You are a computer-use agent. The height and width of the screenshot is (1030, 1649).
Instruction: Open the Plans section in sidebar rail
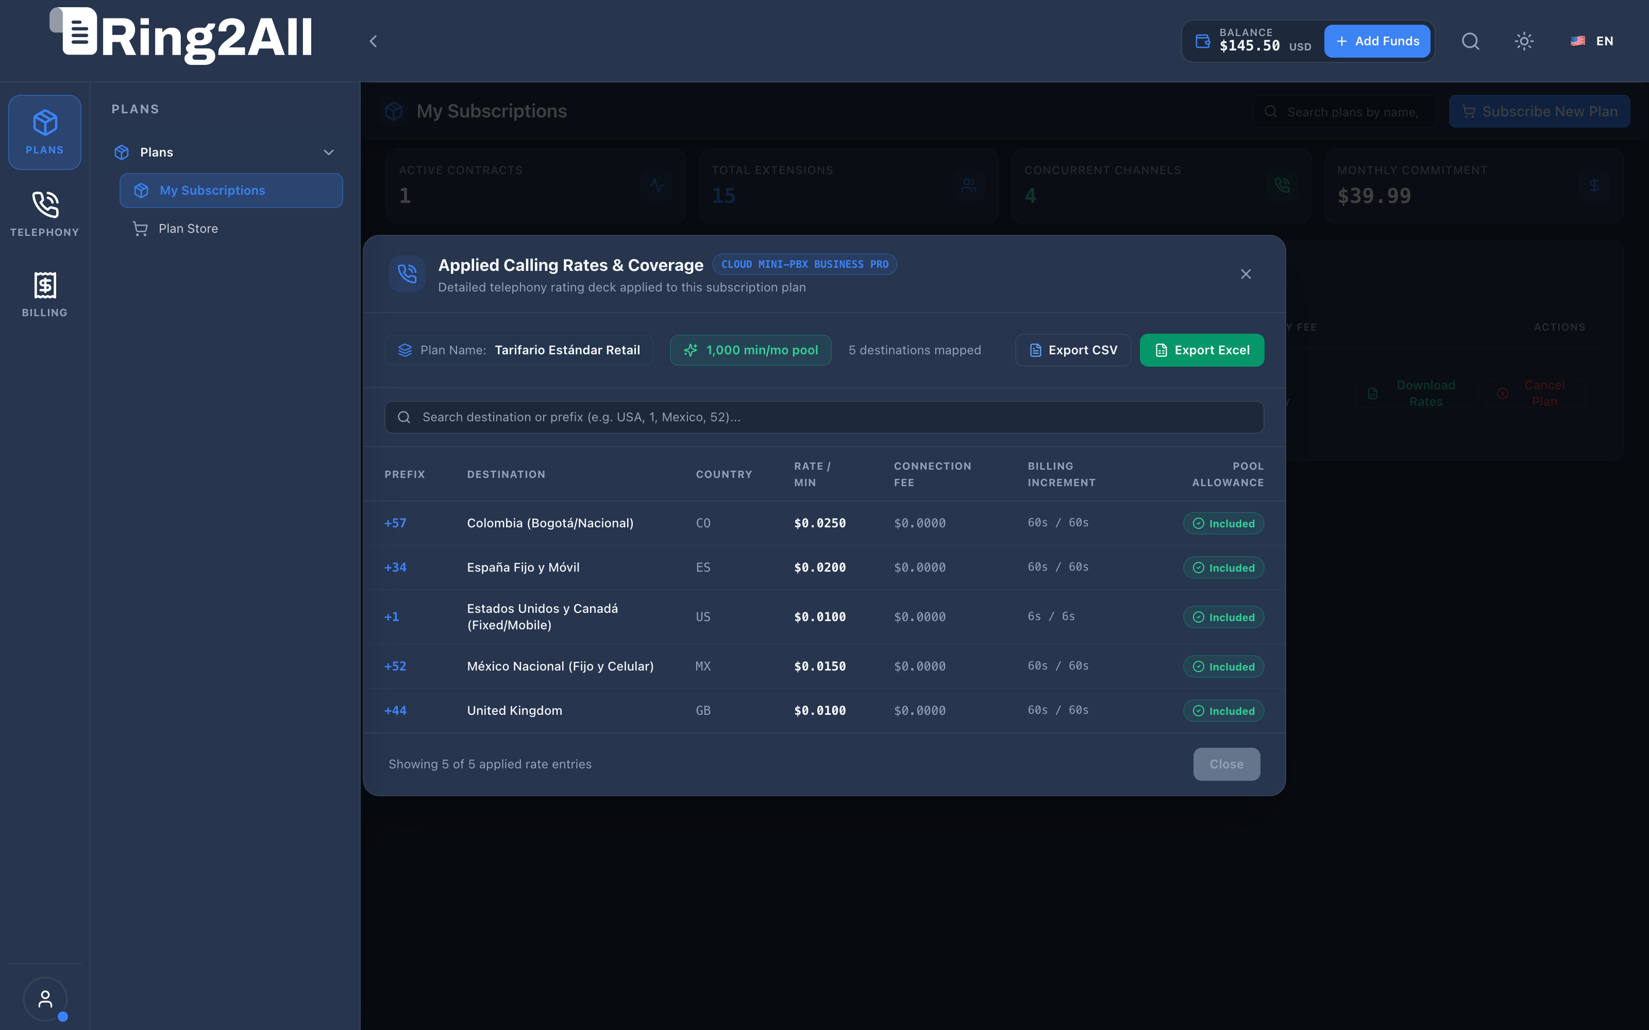44,132
